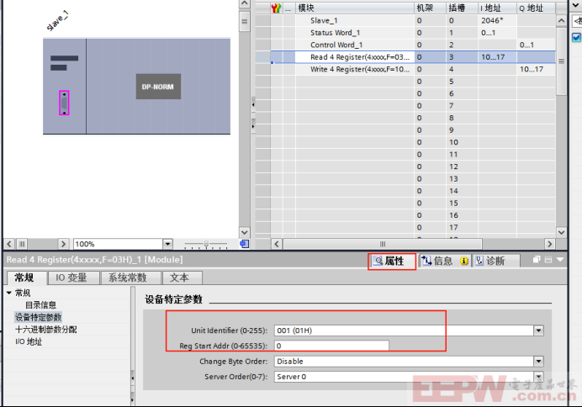582x407 pixels.
Task: Click the DP-NORM module block
Action: pyautogui.click(x=158, y=87)
